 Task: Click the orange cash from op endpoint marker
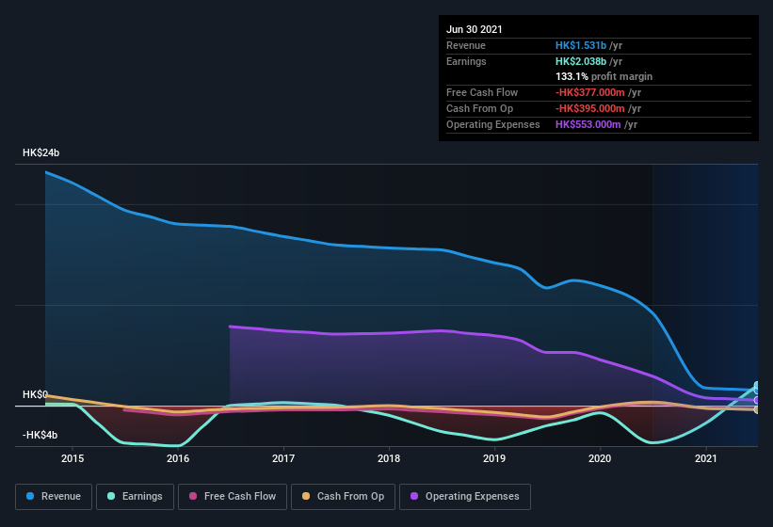click(757, 409)
